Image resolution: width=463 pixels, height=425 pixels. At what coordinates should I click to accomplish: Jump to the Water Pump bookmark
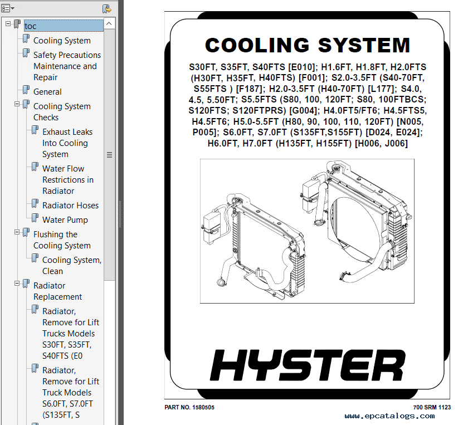click(x=65, y=220)
